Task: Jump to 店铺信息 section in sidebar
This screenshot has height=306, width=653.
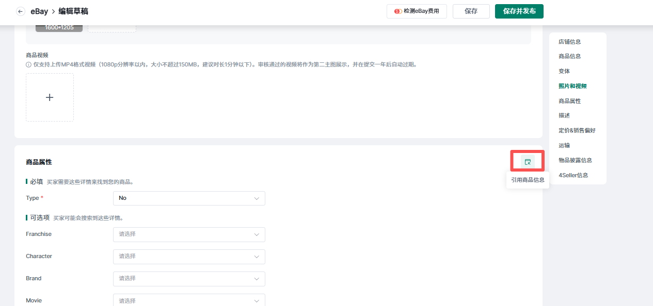Action: pyautogui.click(x=569, y=42)
